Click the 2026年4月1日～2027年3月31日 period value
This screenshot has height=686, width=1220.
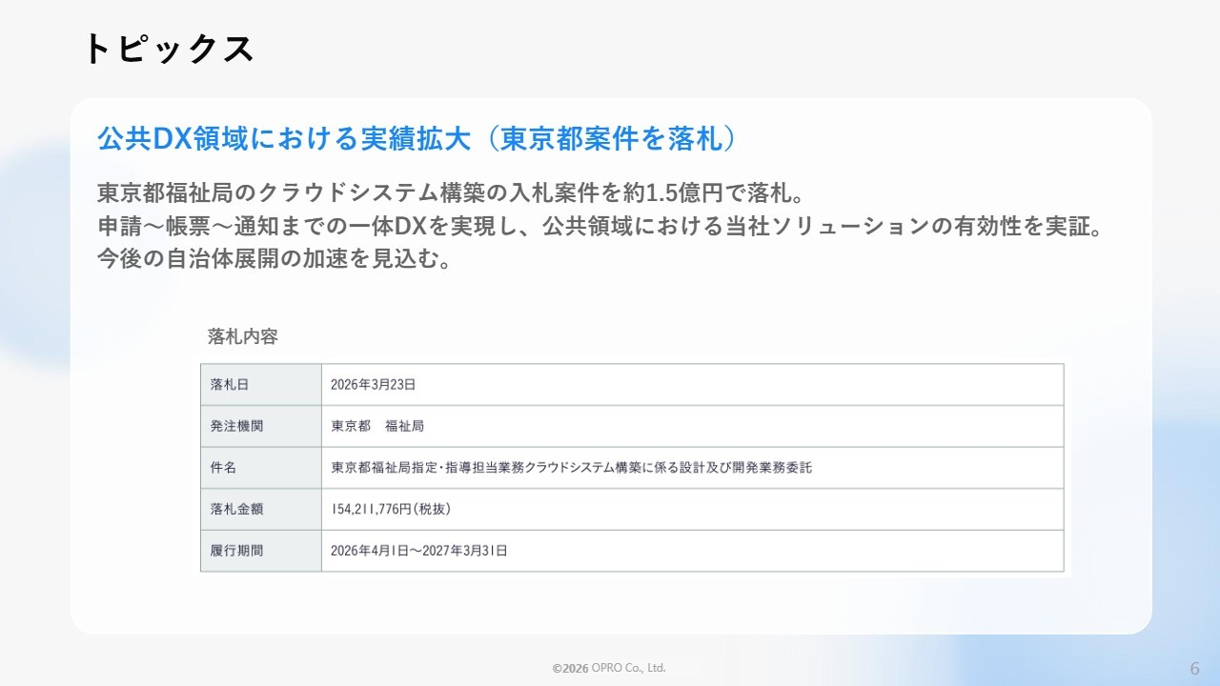(418, 551)
